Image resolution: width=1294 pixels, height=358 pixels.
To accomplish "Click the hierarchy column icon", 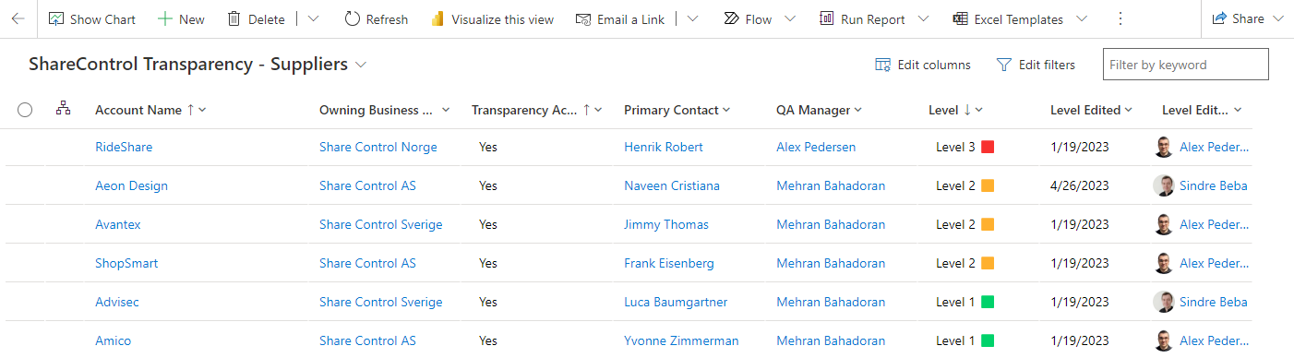I will click(x=63, y=109).
